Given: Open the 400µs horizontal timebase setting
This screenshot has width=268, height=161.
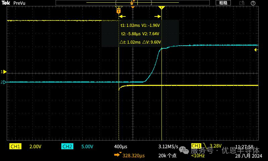Looking at the screenshot, I should coord(121,147).
